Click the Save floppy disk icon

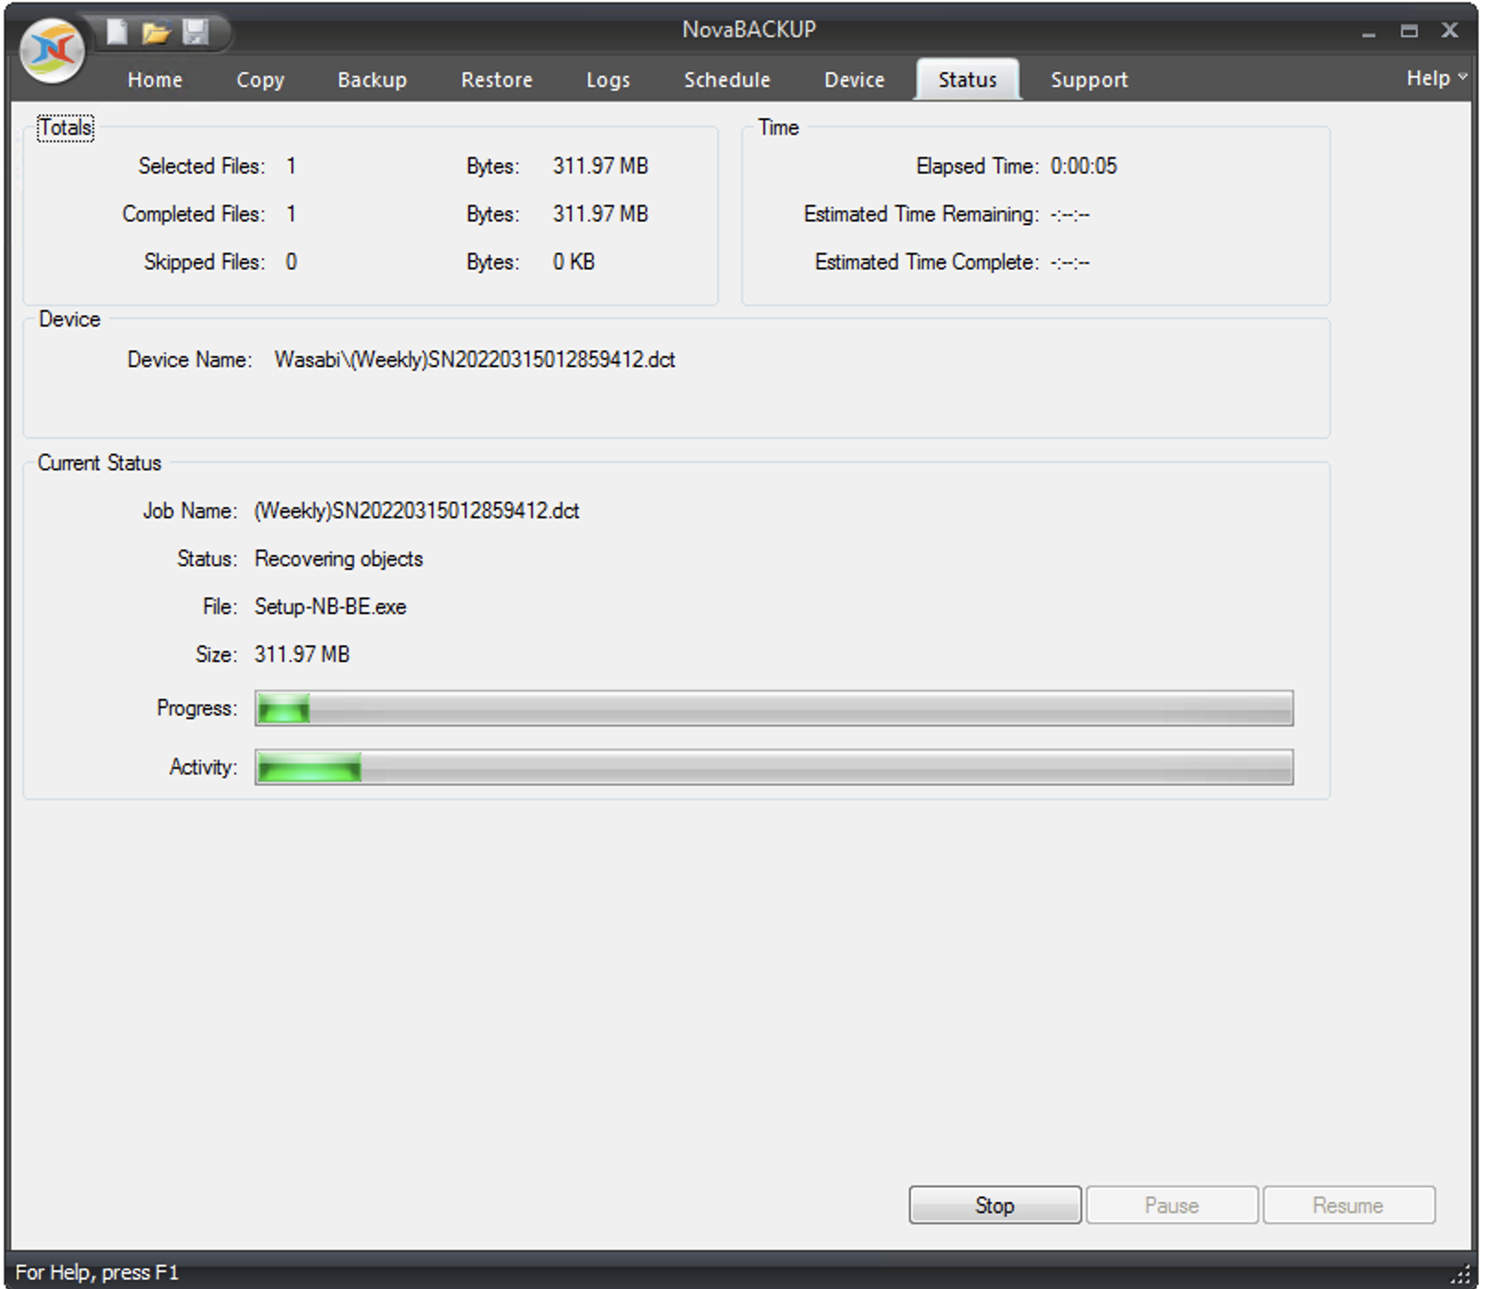(195, 32)
